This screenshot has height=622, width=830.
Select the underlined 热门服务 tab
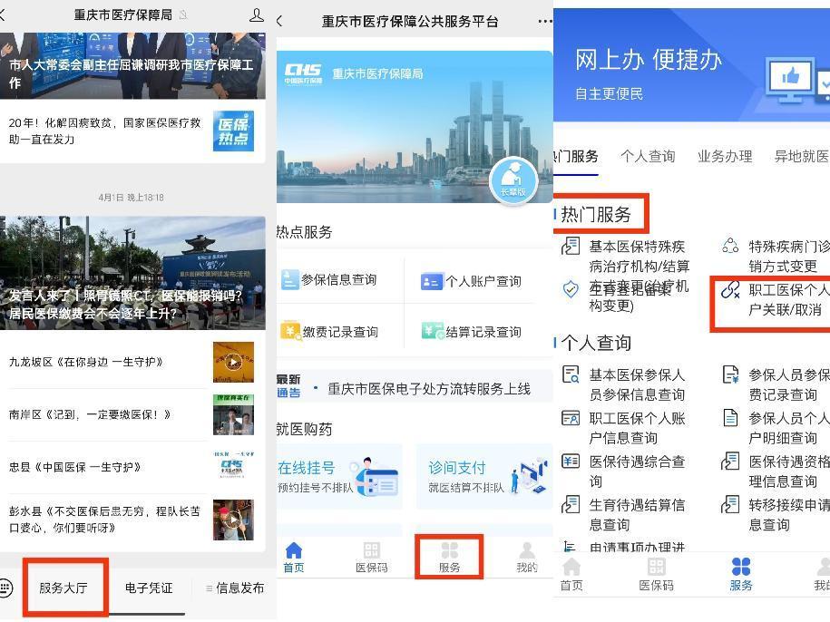pos(576,156)
